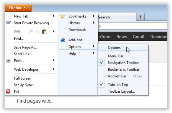The width and height of the screenshot is (172, 113).
Task: Enable the Add-on Bar
Action: coord(117,76)
